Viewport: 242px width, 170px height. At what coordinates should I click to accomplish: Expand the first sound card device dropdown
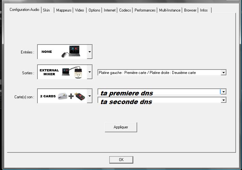point(223,92)
